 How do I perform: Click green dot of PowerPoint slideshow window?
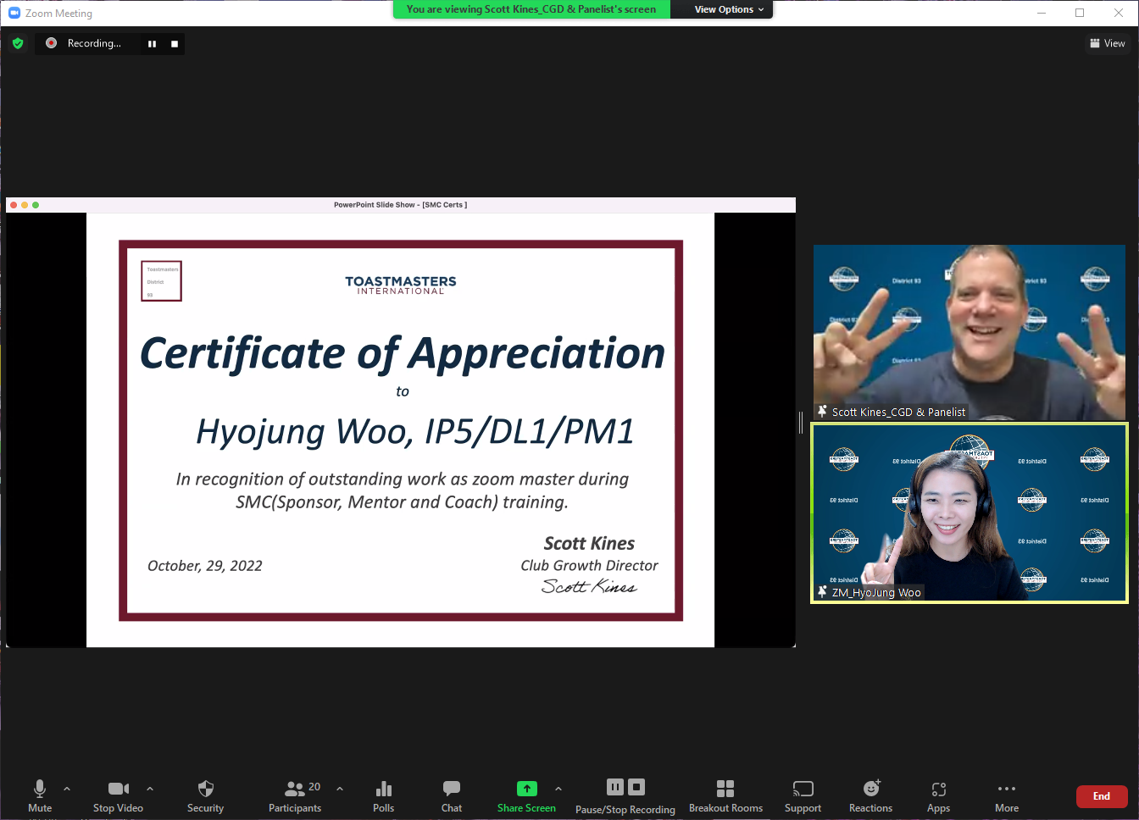pyautogui.click(x=36, y=205)
